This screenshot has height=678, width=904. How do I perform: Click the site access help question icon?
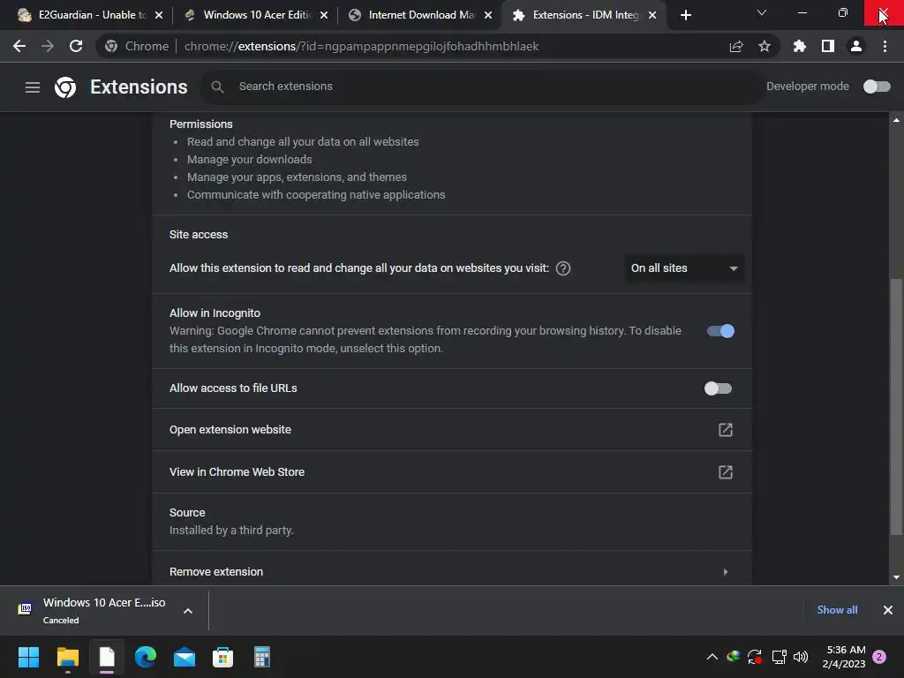tap(563, 268)
